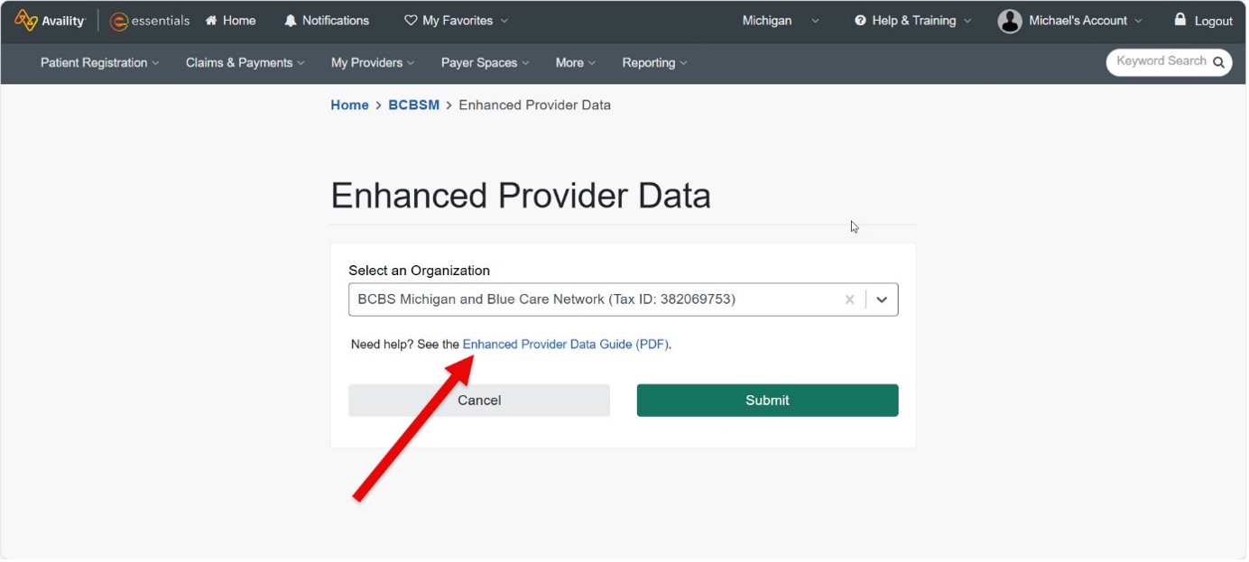The width and height of the screenshot is (1249, 562).
Task: Open Notifications in the top bar
Action: point(327,21)
